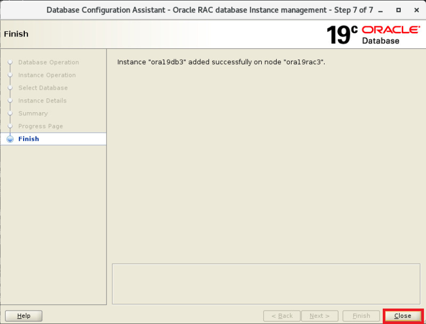Screen dimensions: 426x324
Task: Maximize the Database Configuration Assistant window
Action: click(x=398, y=10)
